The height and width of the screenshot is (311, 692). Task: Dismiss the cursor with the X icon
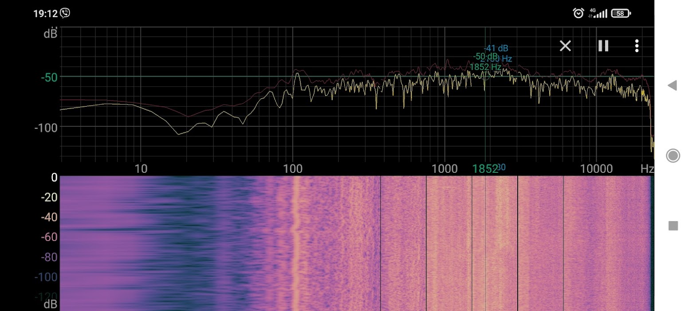click(x=565, y=46)
